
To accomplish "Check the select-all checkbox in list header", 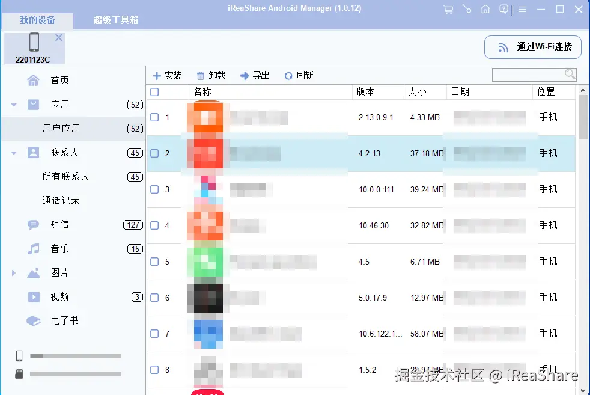I will (154, 91).
